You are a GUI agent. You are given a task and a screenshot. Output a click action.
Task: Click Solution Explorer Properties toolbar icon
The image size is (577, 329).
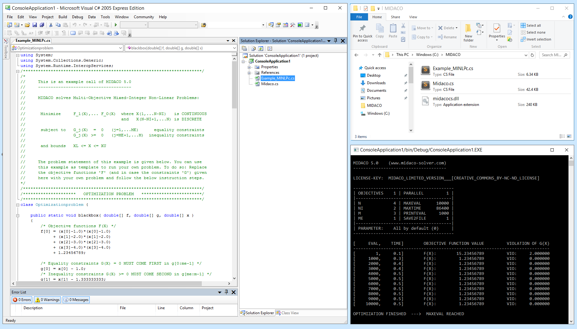pos(244,48)
